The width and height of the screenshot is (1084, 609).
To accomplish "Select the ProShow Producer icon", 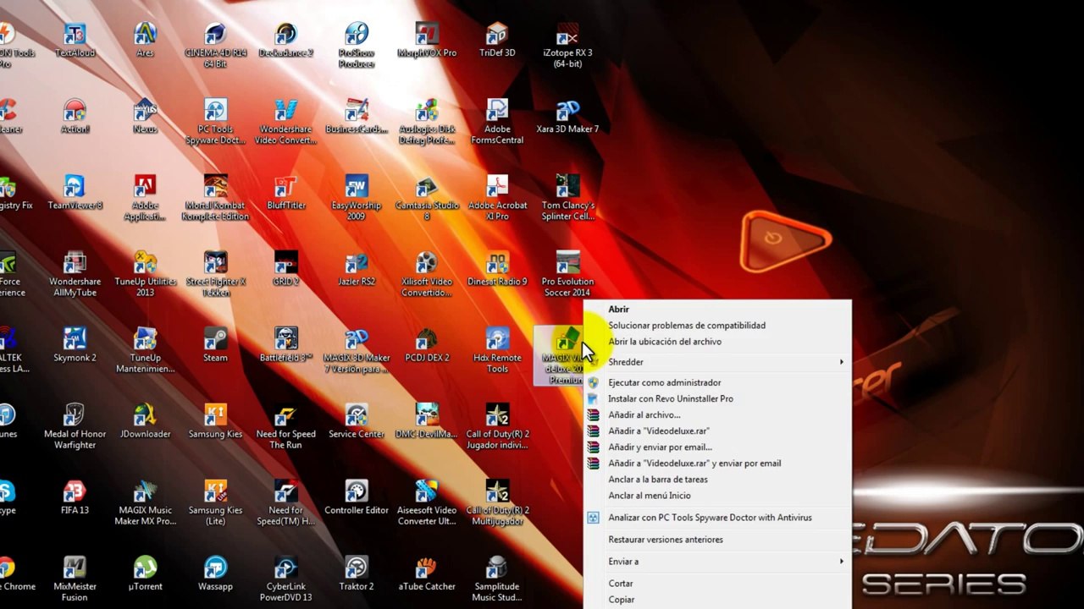I will point(357,46).
